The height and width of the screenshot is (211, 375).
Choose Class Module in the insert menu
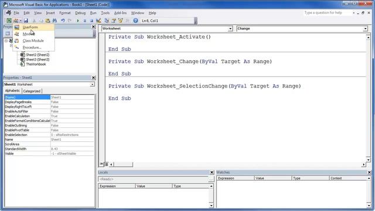click(34, 40)
